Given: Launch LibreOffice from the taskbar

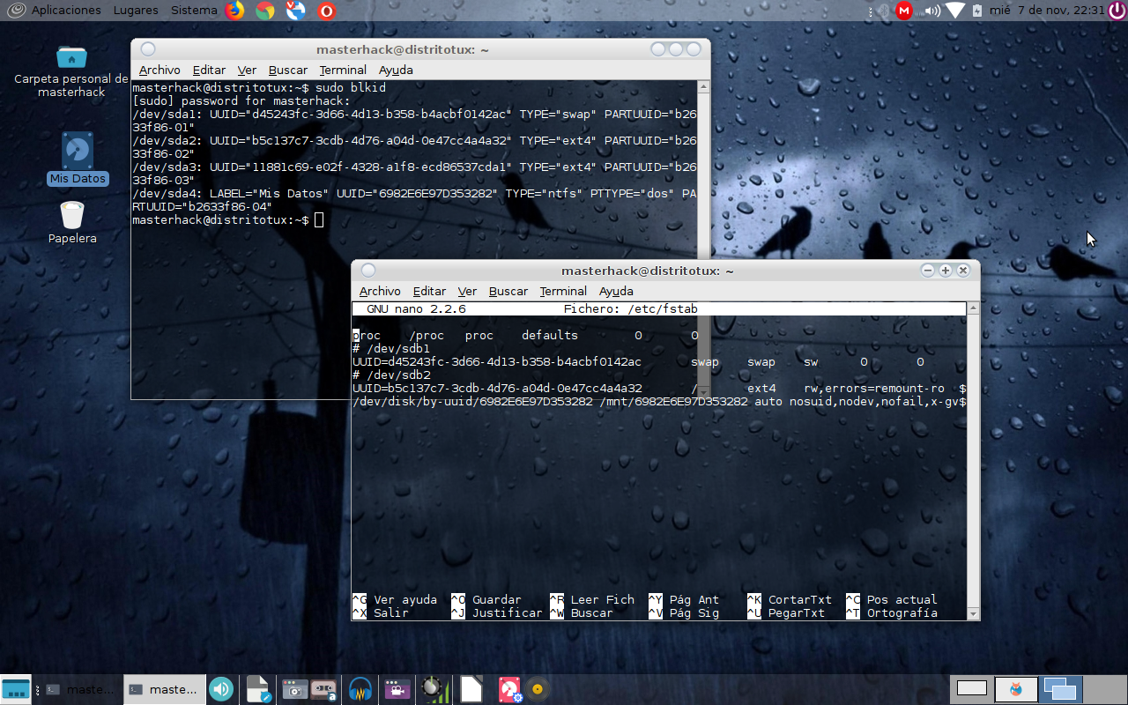Looking at the screenshot, I should click(x=470, y=689).
